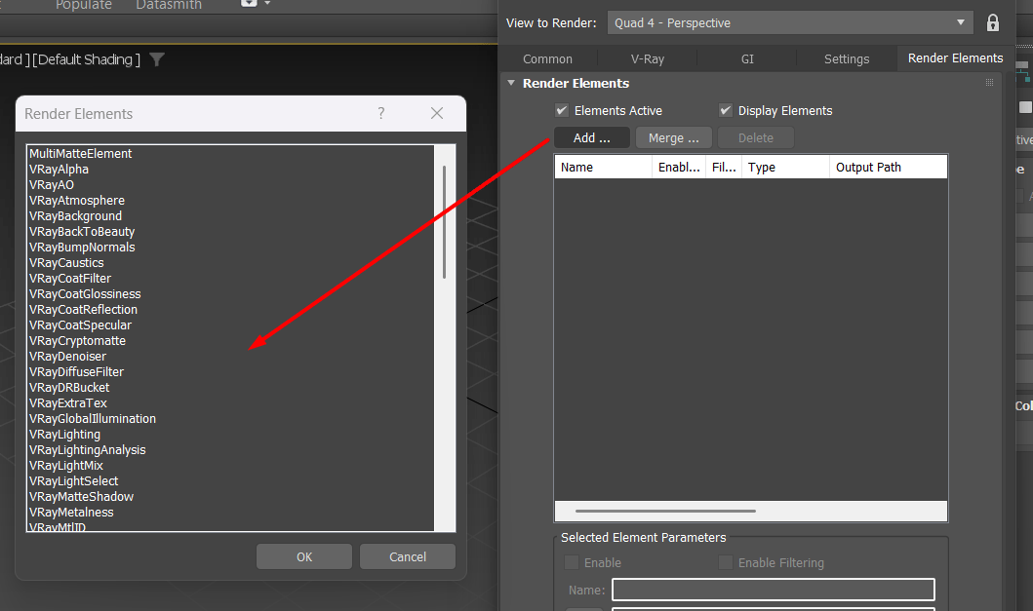This screenshot has width=1033, height=611.
Task: Click the Add button to insert an element
Action: click(x=591, y=137)
